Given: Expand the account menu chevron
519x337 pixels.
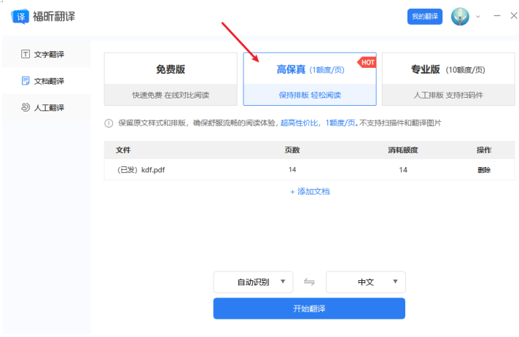Looking at the screenshot, I should (477, 17).
